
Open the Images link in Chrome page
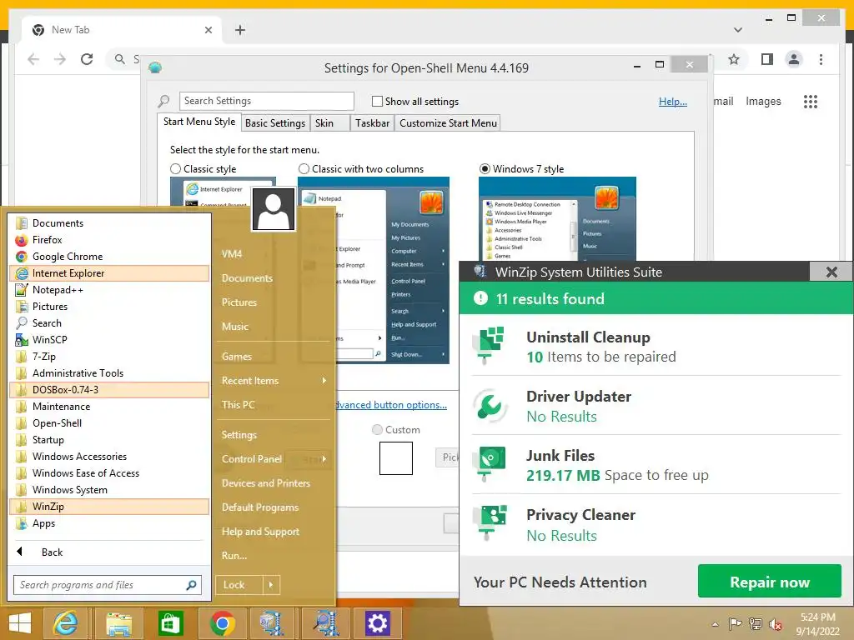pyautogui.click(x=763, y=101)
